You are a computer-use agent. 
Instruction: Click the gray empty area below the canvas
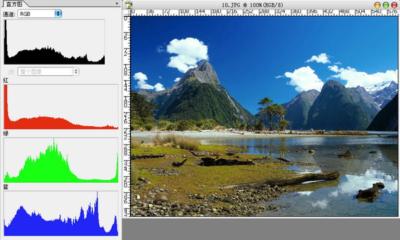pyautogui.click(x=261, y=229)
